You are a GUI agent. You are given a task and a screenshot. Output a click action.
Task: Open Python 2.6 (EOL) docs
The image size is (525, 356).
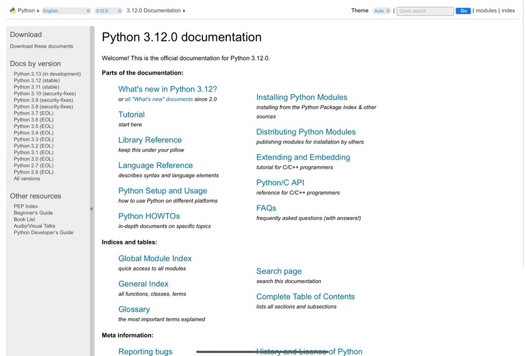[x=33, y=172]
